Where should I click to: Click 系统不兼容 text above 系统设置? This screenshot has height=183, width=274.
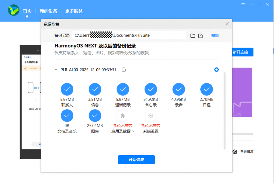coord(151,126)
